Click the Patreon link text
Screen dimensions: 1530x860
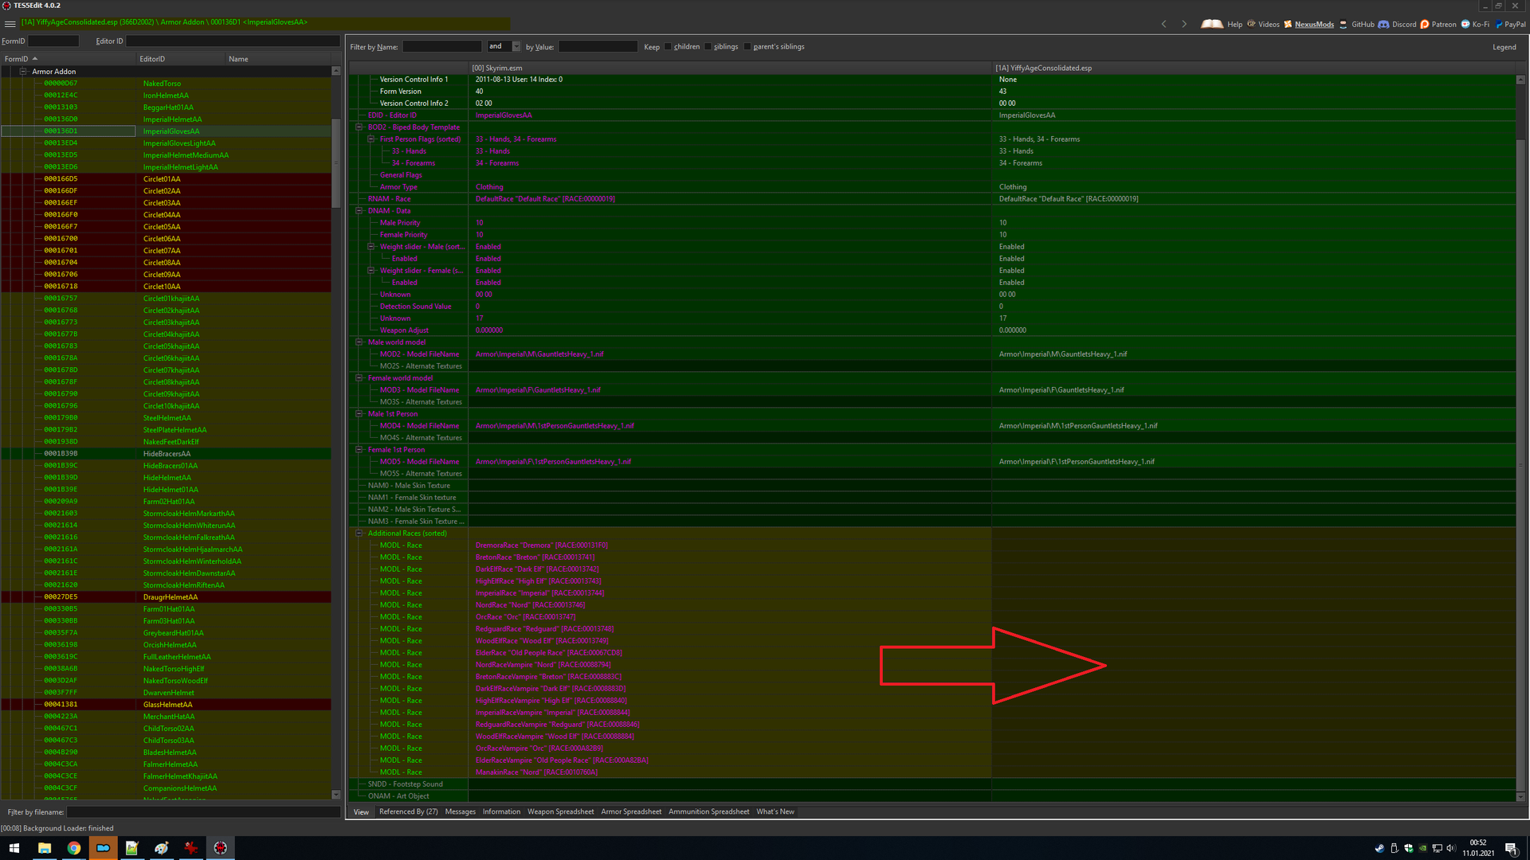1444,25
